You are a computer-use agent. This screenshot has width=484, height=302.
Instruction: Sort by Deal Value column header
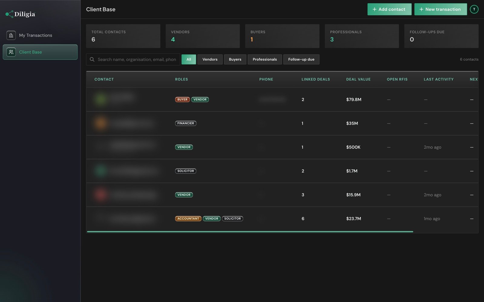[358, 79]
